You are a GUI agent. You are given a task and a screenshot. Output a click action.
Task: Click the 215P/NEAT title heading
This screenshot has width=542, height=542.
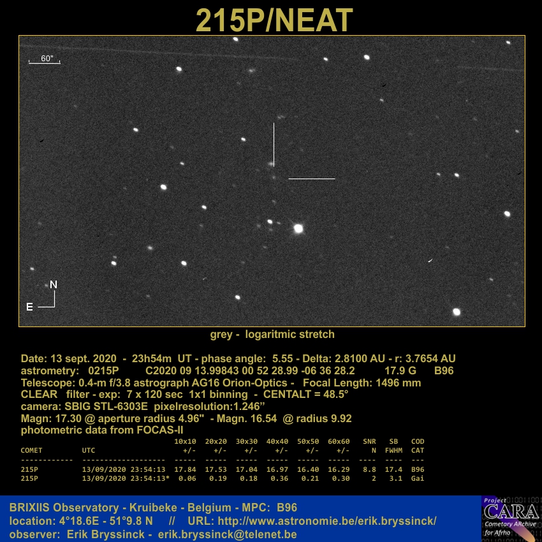[x=274, y=20]
